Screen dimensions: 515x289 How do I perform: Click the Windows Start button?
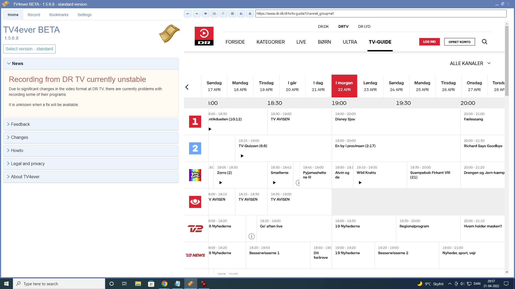[6, 284]
